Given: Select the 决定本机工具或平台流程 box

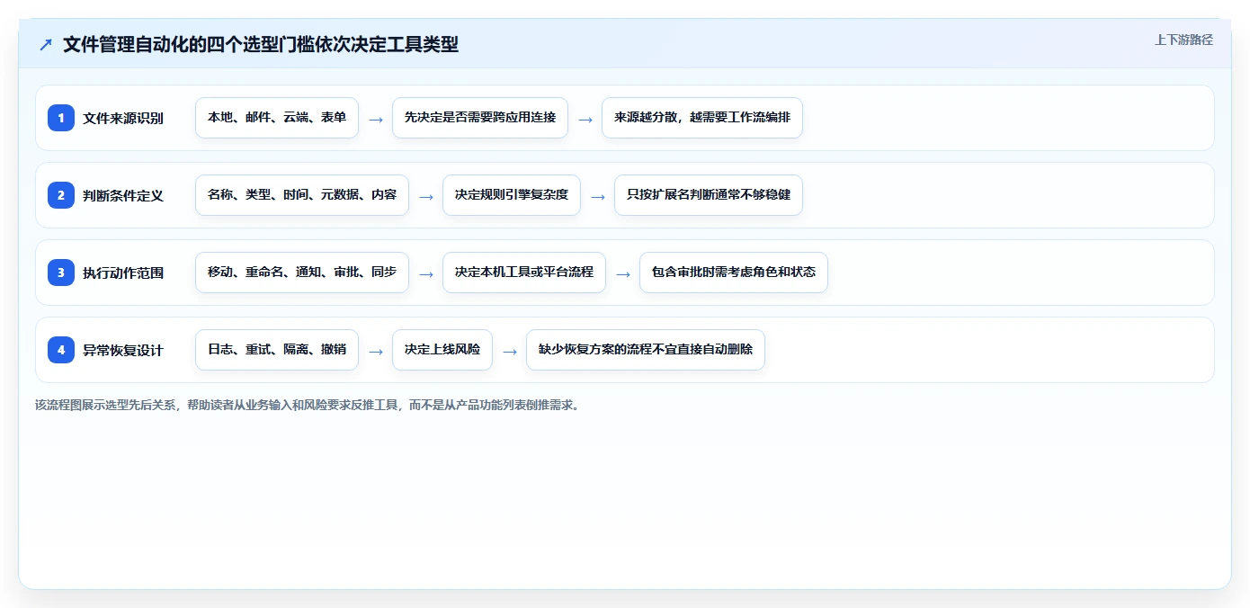Looking at the screenshot, I should tap(524, 273).
